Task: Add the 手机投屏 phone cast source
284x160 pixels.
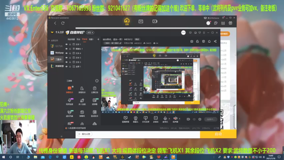Action: click(146, 119)
